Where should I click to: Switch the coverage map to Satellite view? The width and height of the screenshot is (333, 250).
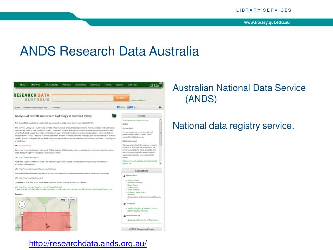[72, 200]
